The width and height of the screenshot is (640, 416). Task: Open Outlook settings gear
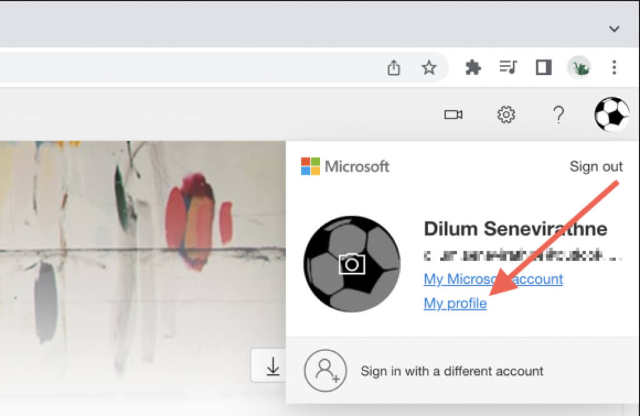tap(506, 115)
